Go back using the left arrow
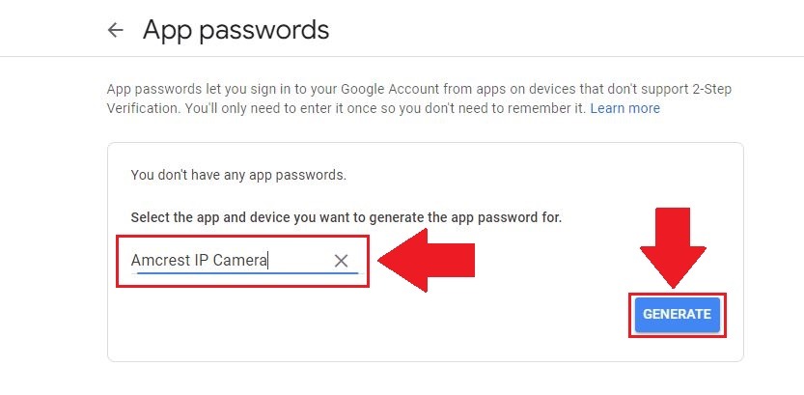The width and height of the screenshot is (804, 395). click(116, 30)
